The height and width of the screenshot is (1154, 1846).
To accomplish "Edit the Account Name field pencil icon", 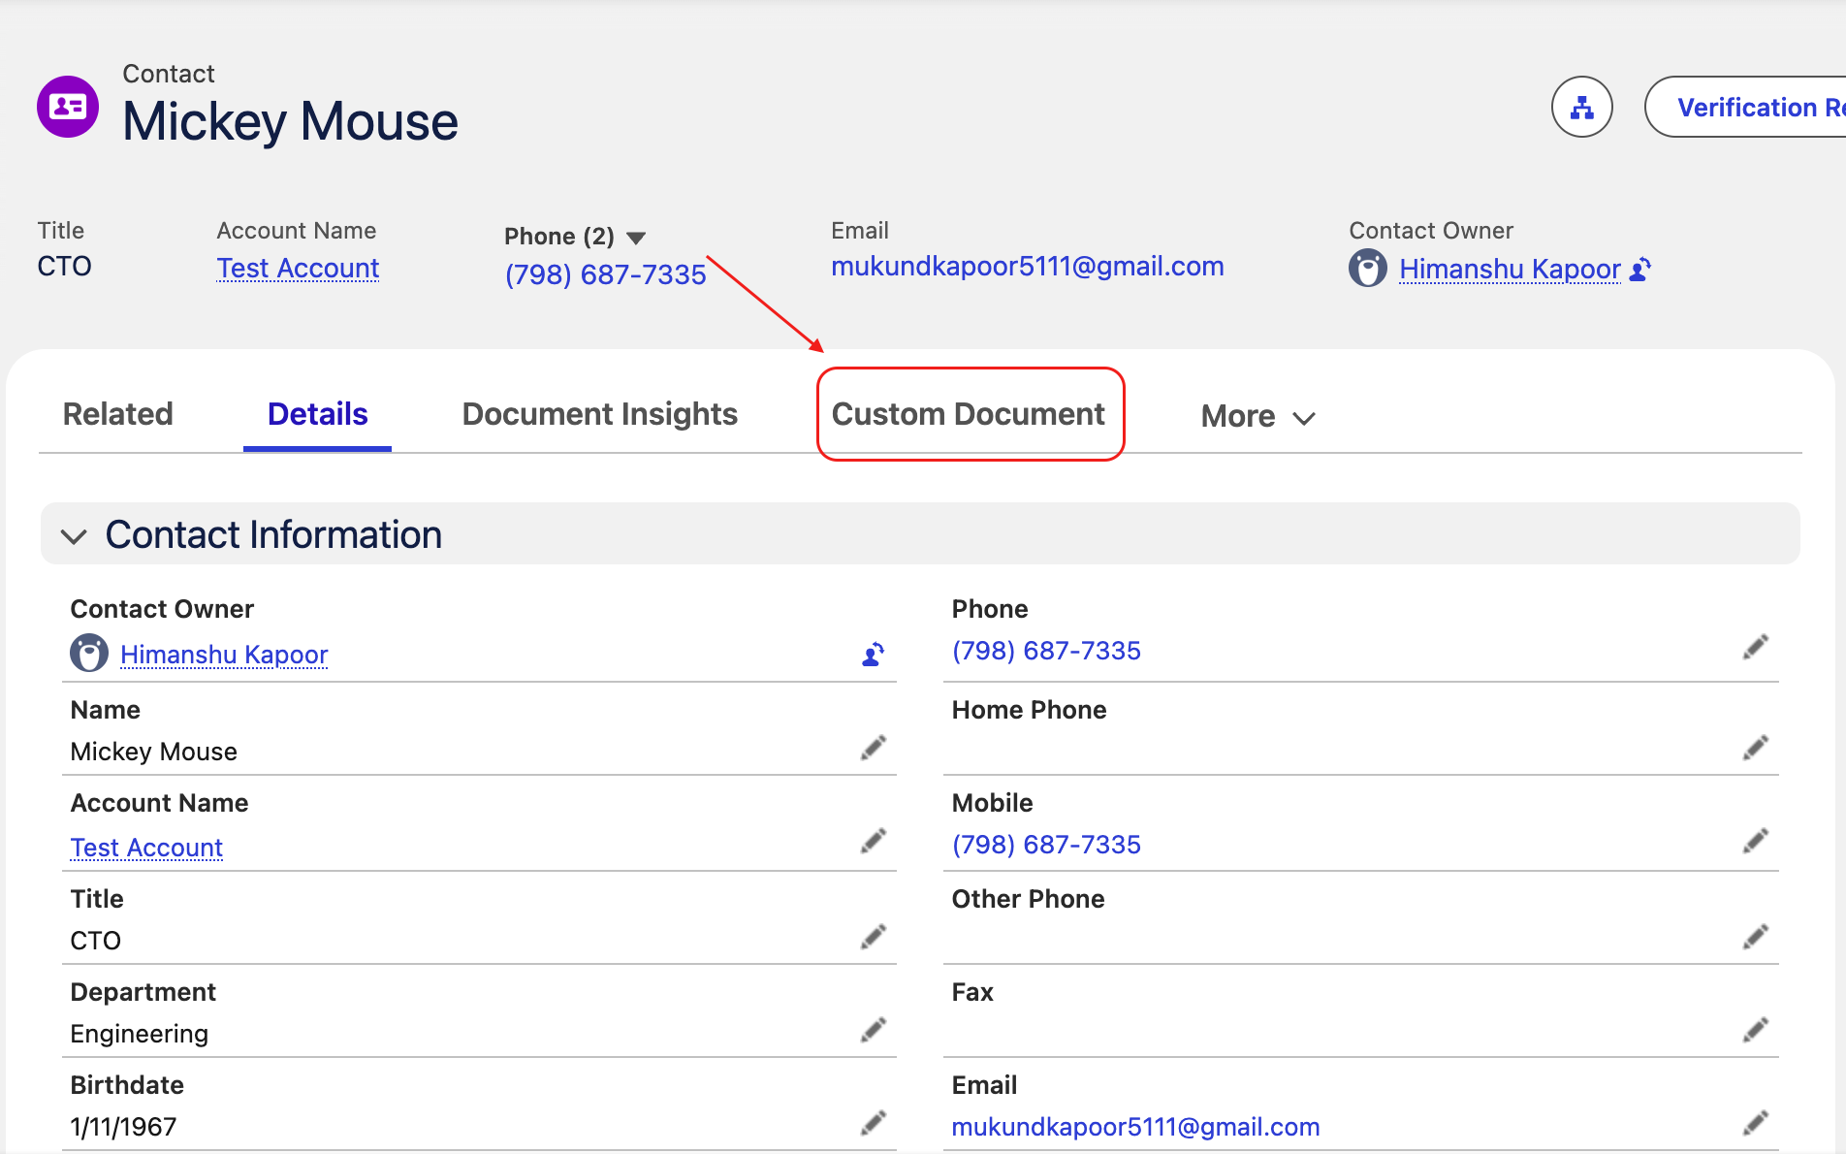I will pyautogui.click(x=874, y=841).
